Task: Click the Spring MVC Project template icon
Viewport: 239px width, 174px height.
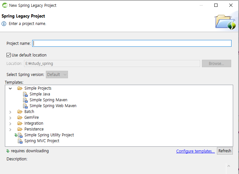Action: pos(20,141)
